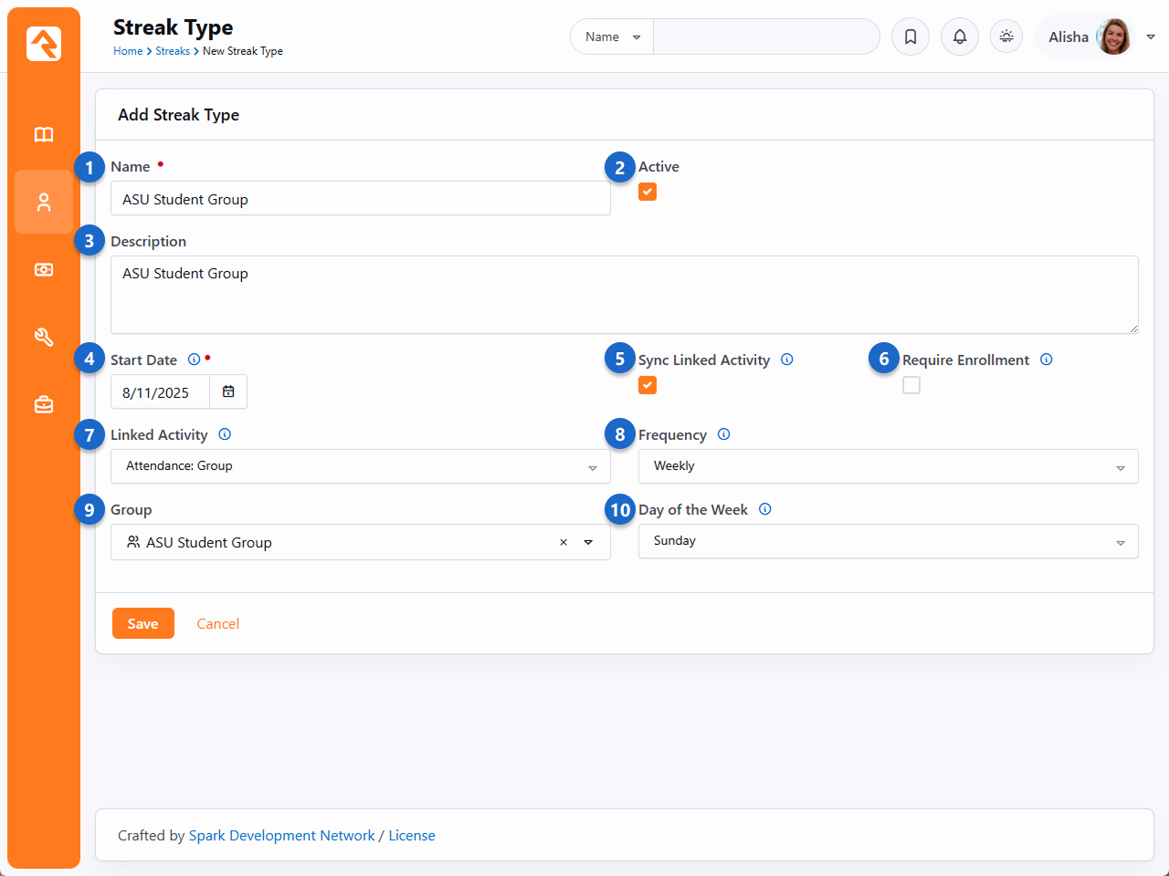
Task: Open the wrench icon sidebar section
Action: 44,338
